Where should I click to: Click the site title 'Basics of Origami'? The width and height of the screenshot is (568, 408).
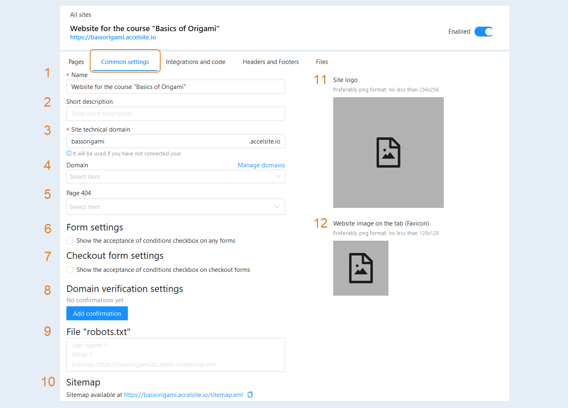click(x=145, y=28)
